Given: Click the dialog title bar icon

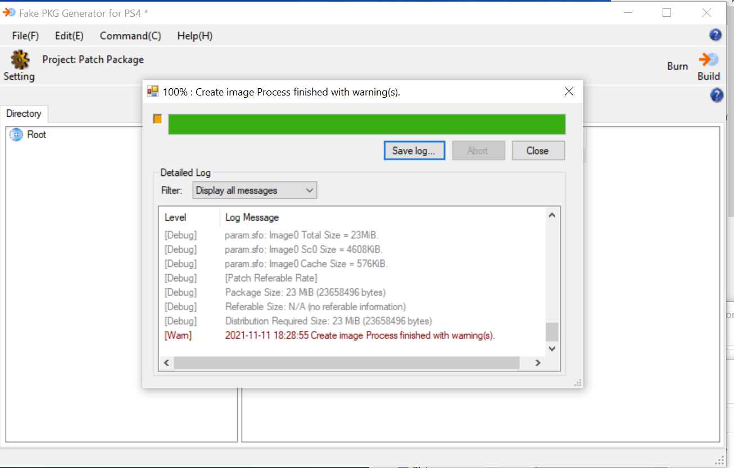Looking at the screenshot, I should 153,92.
